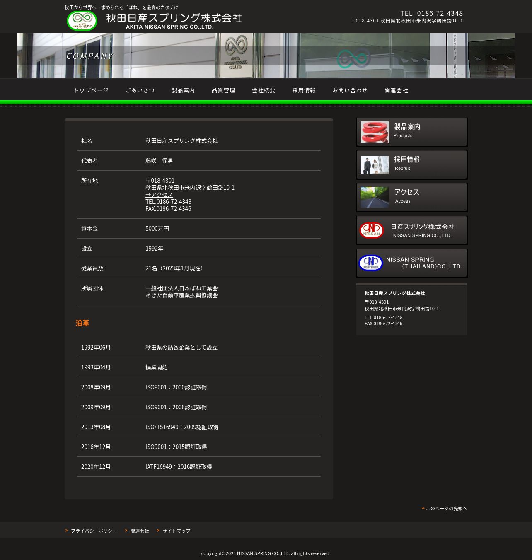Open the お問い合わせ menu item
Screen dimensions: 532x560
tap(350, 90)
